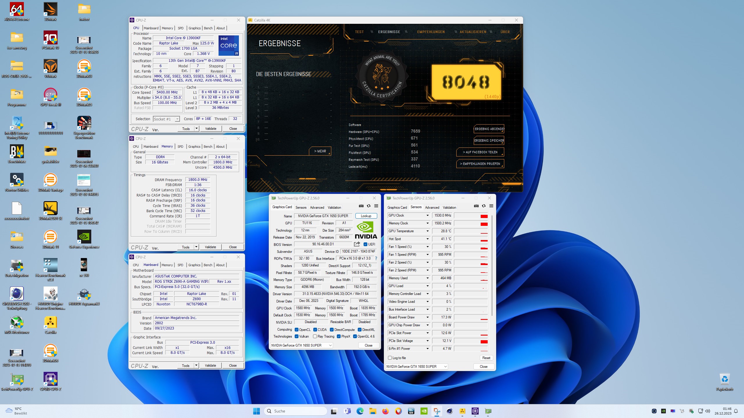Open Graphics tab in bottom CPU-Z window
Screen dimensions: 744x418
click(x=194, y=265)
